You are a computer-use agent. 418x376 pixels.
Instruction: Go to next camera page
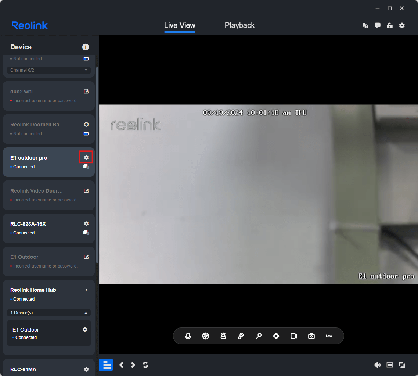click(133, 365)
